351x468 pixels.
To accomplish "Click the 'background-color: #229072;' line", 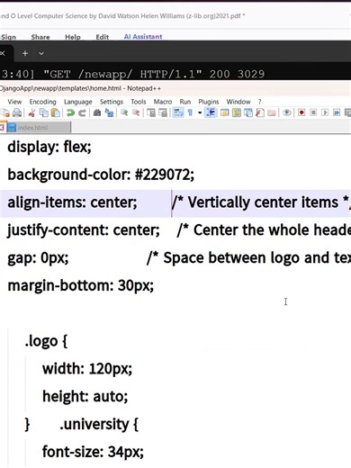I will [101, 175].
